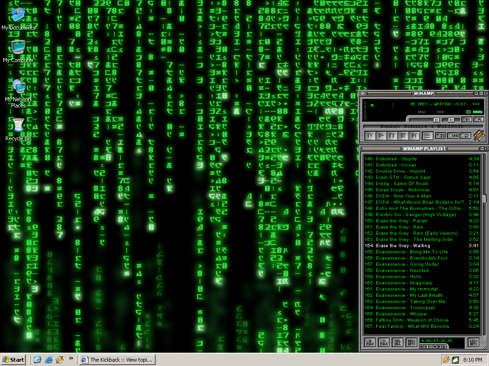Screen dimensions: 489x366
Task: Select track 161 Evanescence - My Immortal
Action: click(x=422, y=289)
